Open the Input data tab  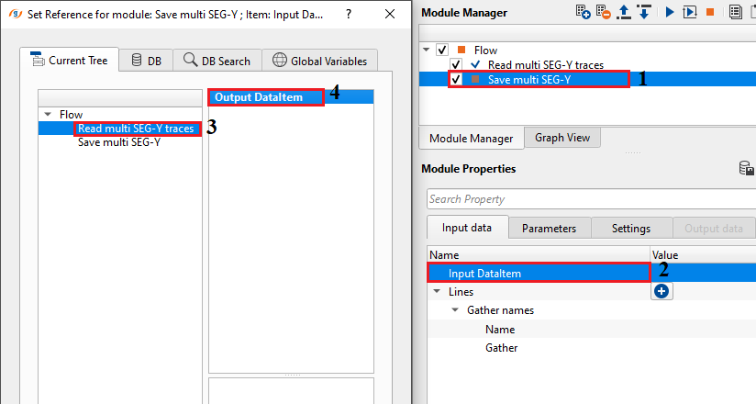point(467,228)
